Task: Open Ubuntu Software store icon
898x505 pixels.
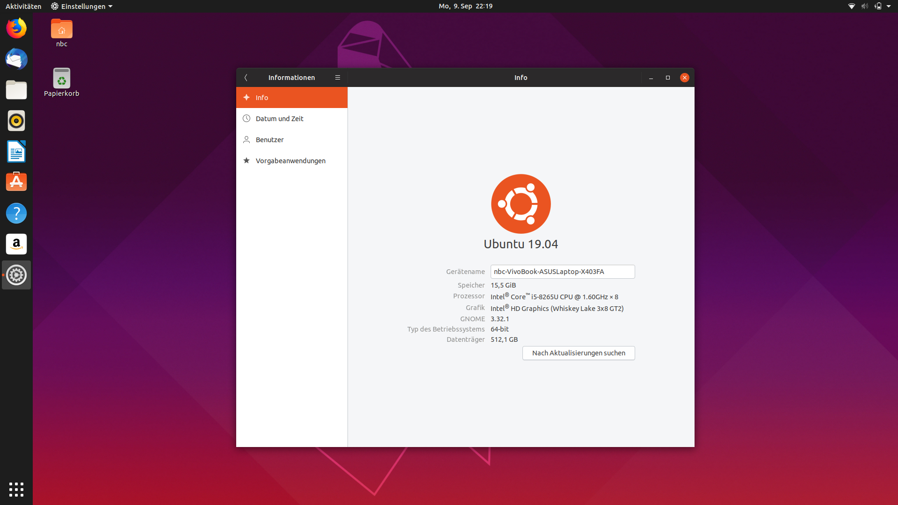Action: pyautogui.click(x=16, y=182)
